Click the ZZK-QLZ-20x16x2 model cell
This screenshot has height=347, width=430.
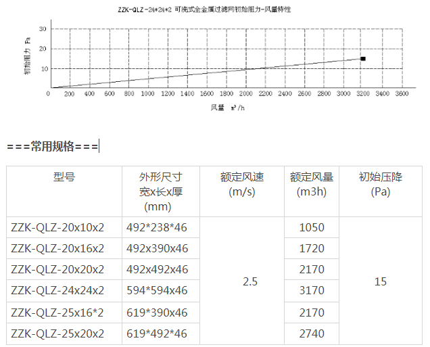(x=57, y=248)
